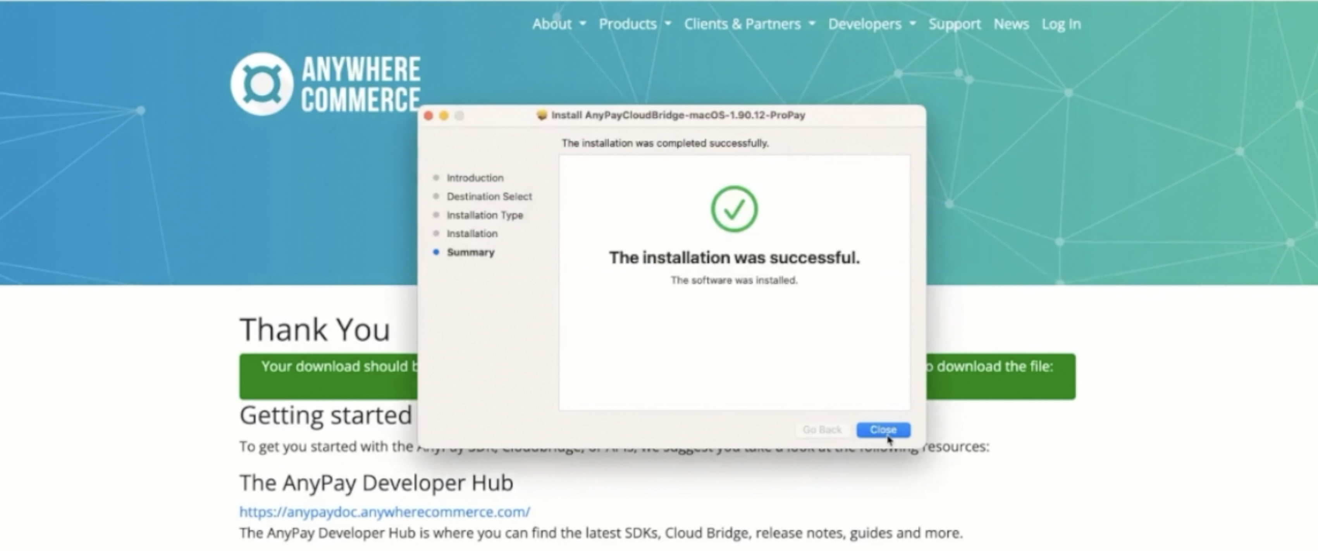Click 'The installation was completed successfully.' text
The height and width of the screenshot is (551, 1318).
tap(665, 143)
